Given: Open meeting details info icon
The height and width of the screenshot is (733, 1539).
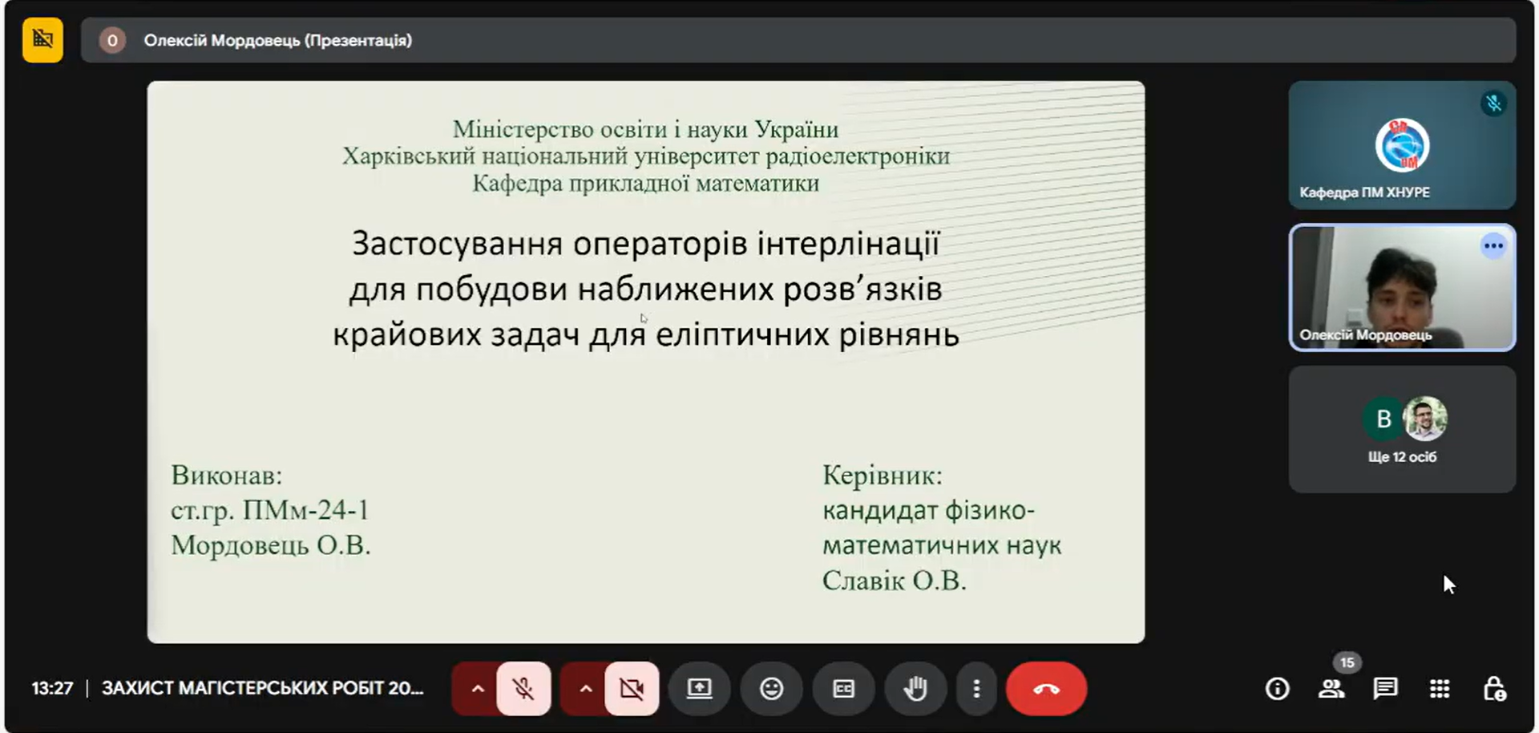Looking at the screenshot, I should tap(1277, 689).
